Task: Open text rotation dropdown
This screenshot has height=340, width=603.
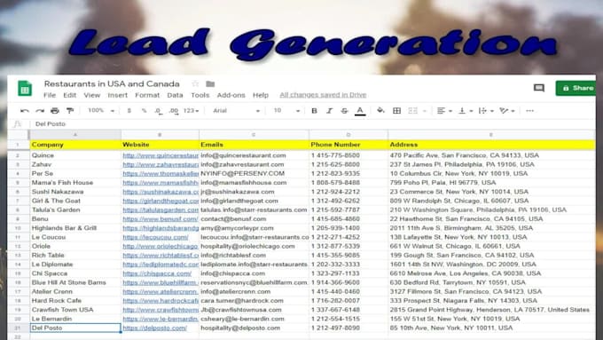Action: click(507, 110)
